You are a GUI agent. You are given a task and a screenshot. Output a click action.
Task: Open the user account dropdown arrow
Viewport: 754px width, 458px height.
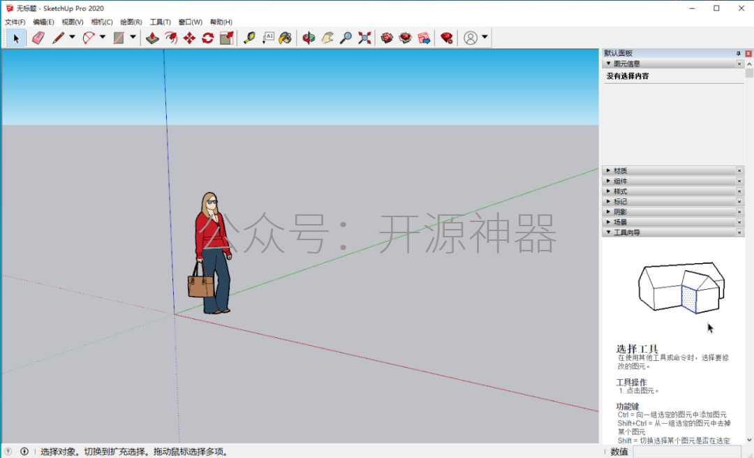coord(485,37)
